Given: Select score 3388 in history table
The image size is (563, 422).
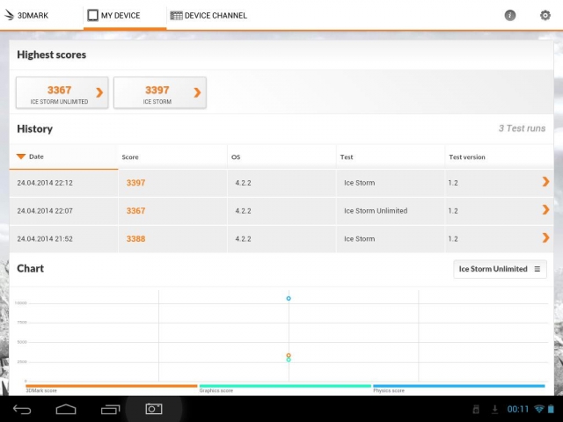Looking at the screenshot, I should pos(135,238).
